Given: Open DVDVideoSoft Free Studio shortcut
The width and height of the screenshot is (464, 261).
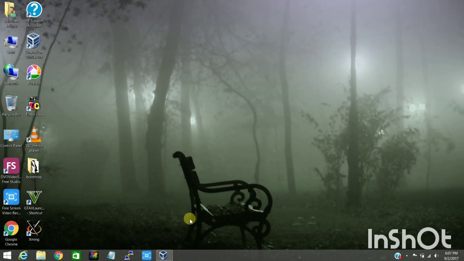Looking at the screenshot, I should [x=11, y=171].
